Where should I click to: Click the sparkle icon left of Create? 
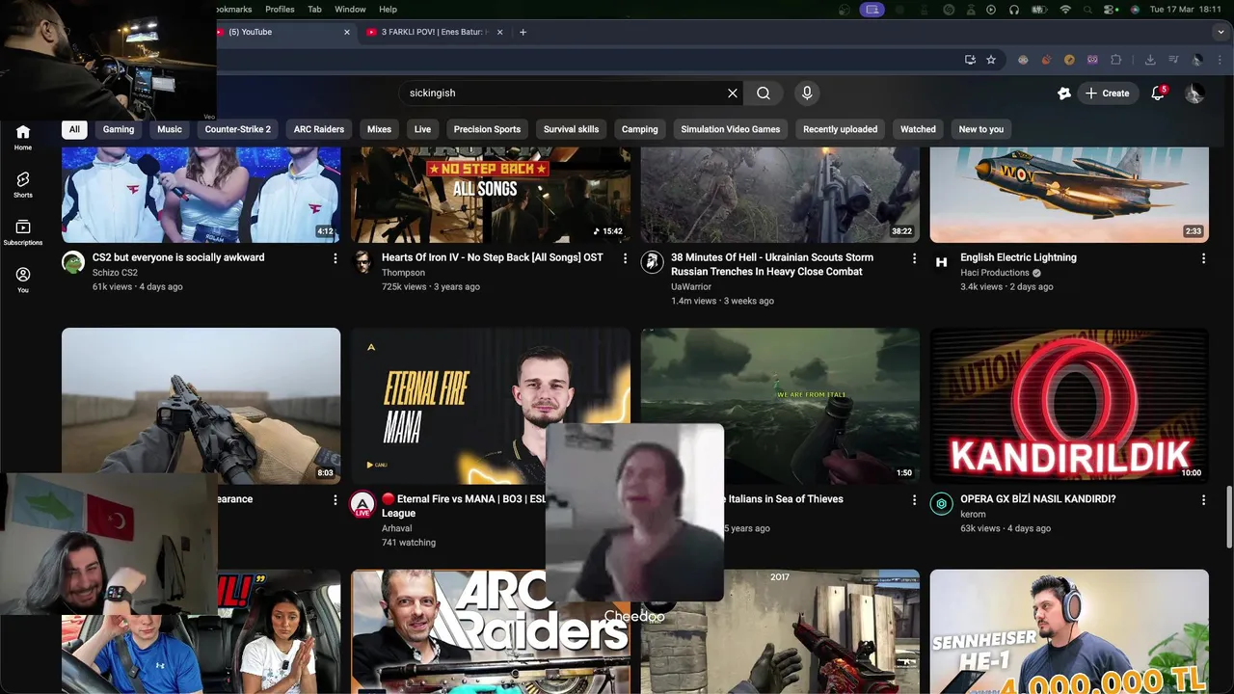pos(1064,93)
